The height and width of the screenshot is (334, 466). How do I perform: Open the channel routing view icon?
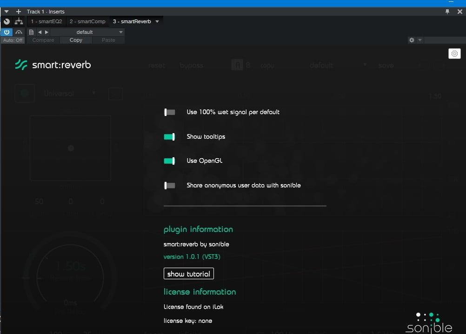(x=19, y=21)
